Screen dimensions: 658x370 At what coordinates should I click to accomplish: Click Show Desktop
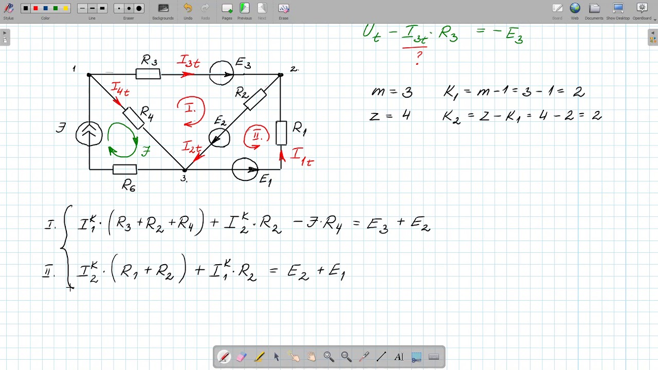click(x=618, y=8)
